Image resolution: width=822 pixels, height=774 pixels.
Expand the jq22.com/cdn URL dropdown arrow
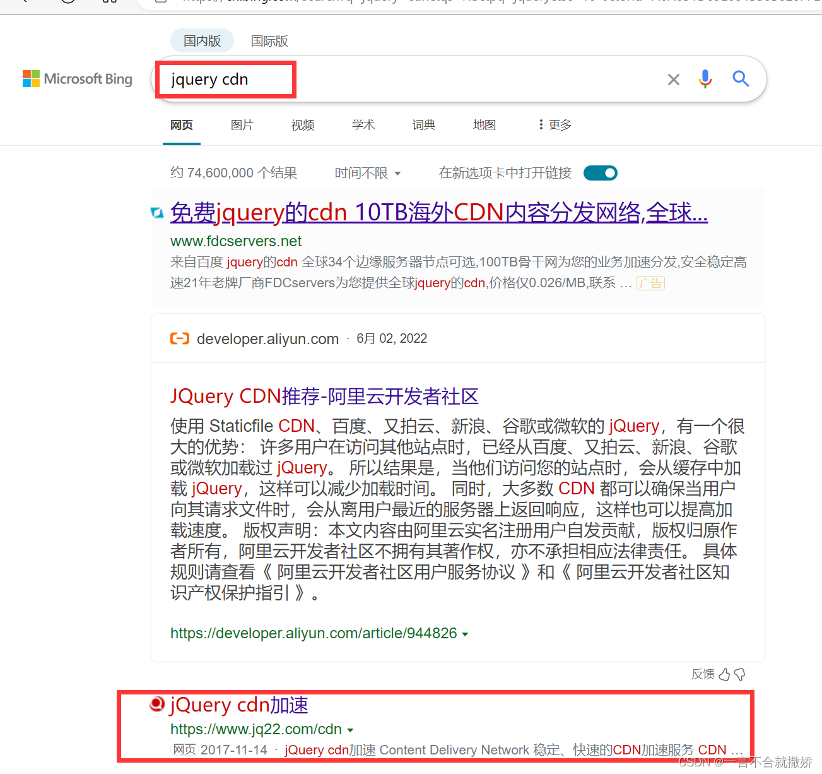[350, 730]
